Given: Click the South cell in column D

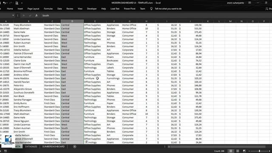Looking at the screenshot, I should (72, 128).
